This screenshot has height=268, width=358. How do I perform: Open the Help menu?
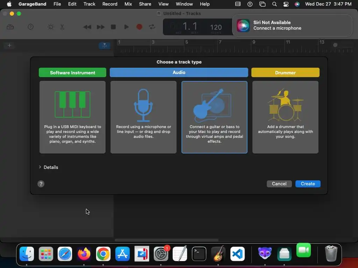click(205, 4)
